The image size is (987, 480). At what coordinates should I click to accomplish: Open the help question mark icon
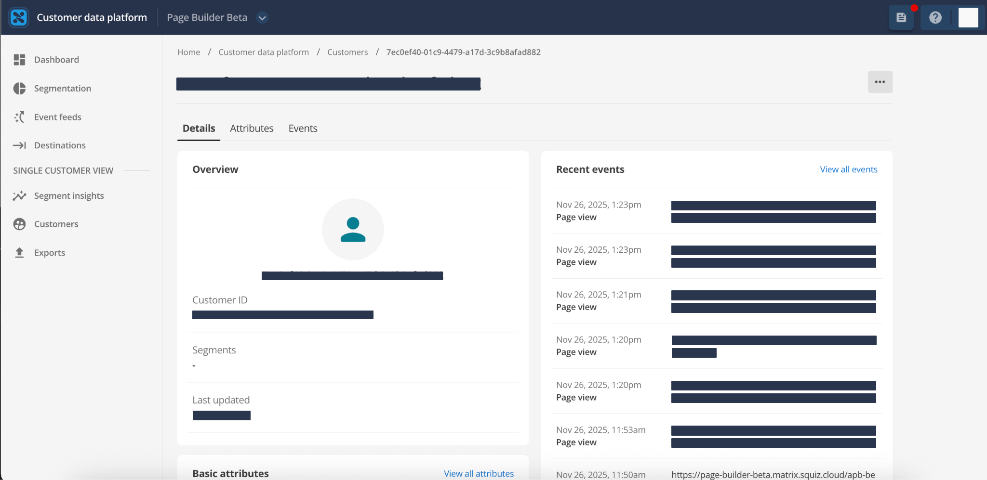pos(935,18)
